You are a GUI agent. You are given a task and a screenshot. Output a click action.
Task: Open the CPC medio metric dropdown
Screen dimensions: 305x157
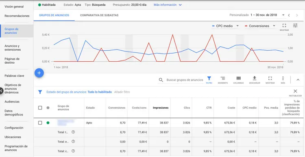[225, 26]
